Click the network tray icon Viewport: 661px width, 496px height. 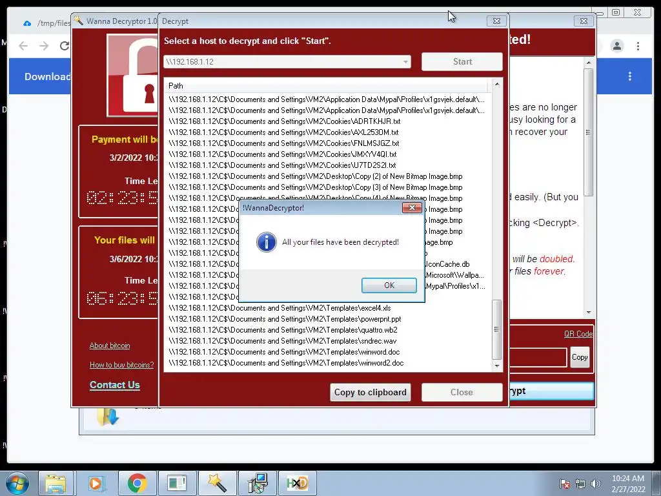580,484
